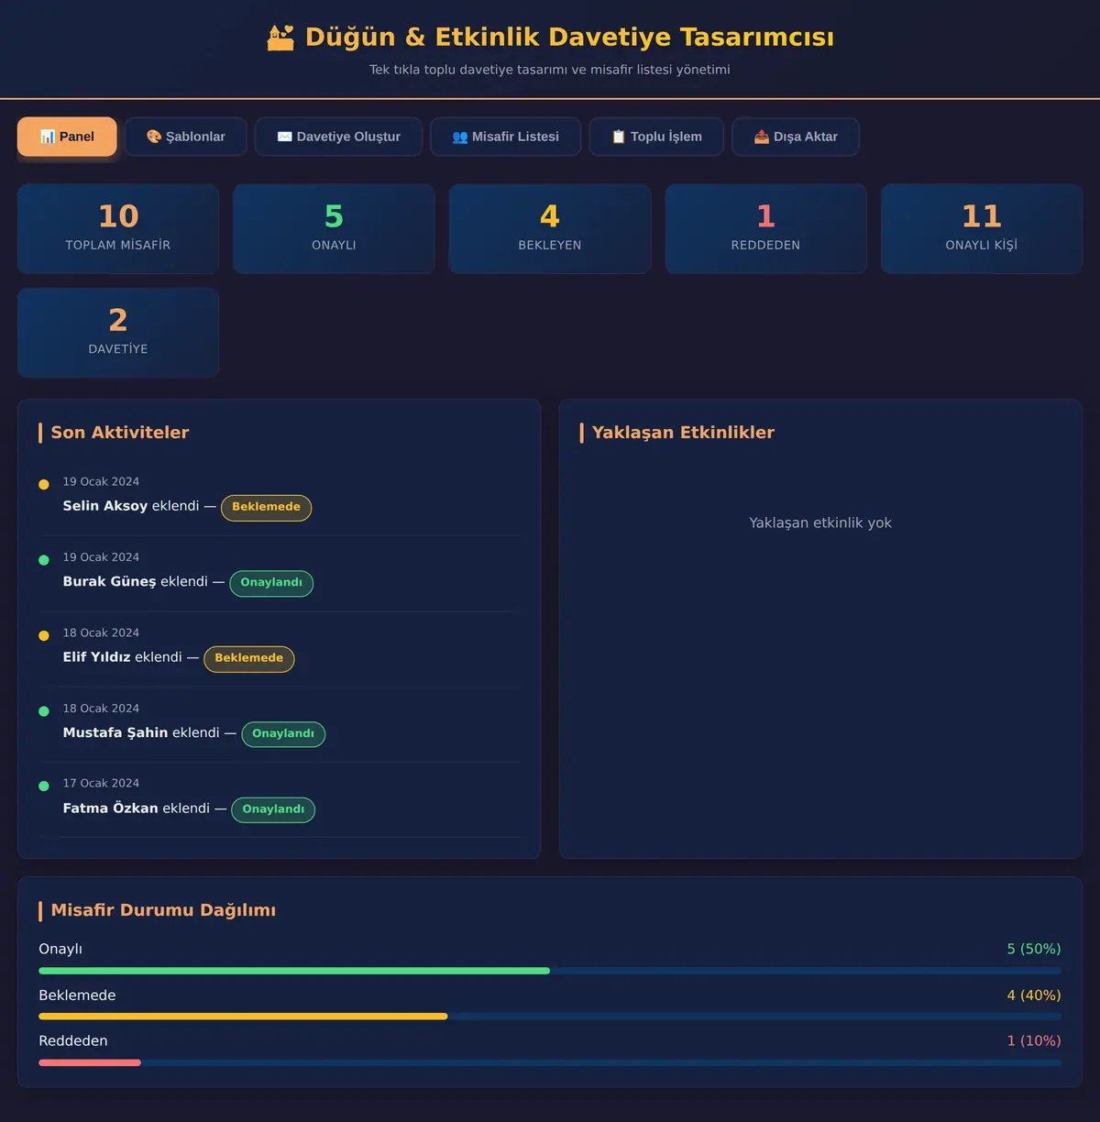
Task: Click the wedding icon beside the page title
Action: [280, 38]
